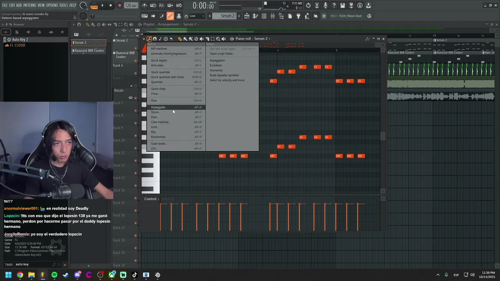Select Humanize script entry
The width and height of the screenshot is (500, 281).
point(216,70)
